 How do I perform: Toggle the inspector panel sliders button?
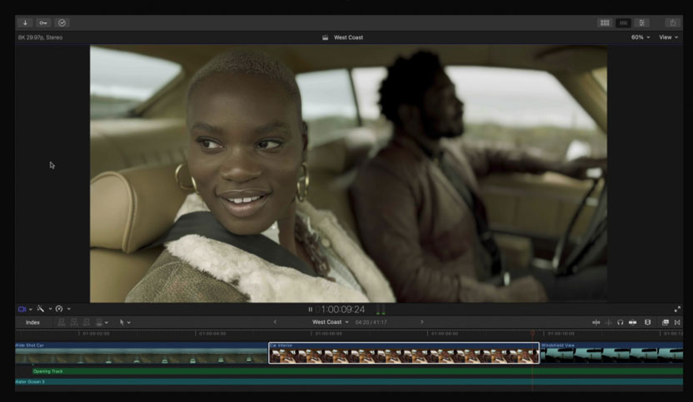(642, 22)
